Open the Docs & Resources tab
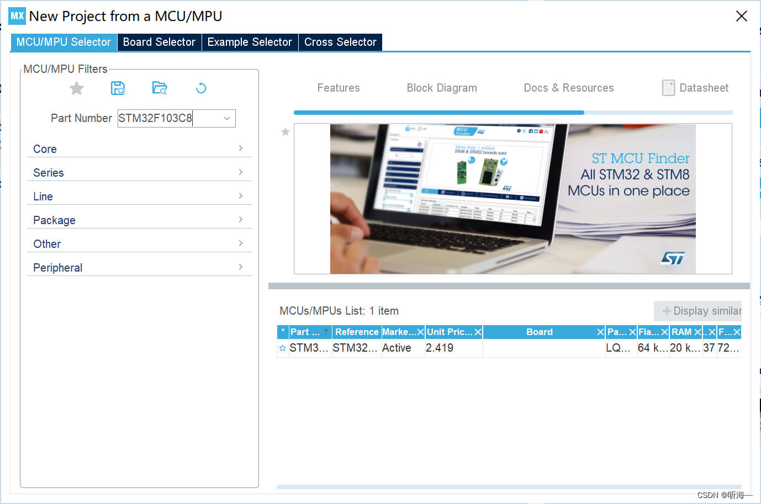This screenshot has width=761, height=504. coord(569,88)
